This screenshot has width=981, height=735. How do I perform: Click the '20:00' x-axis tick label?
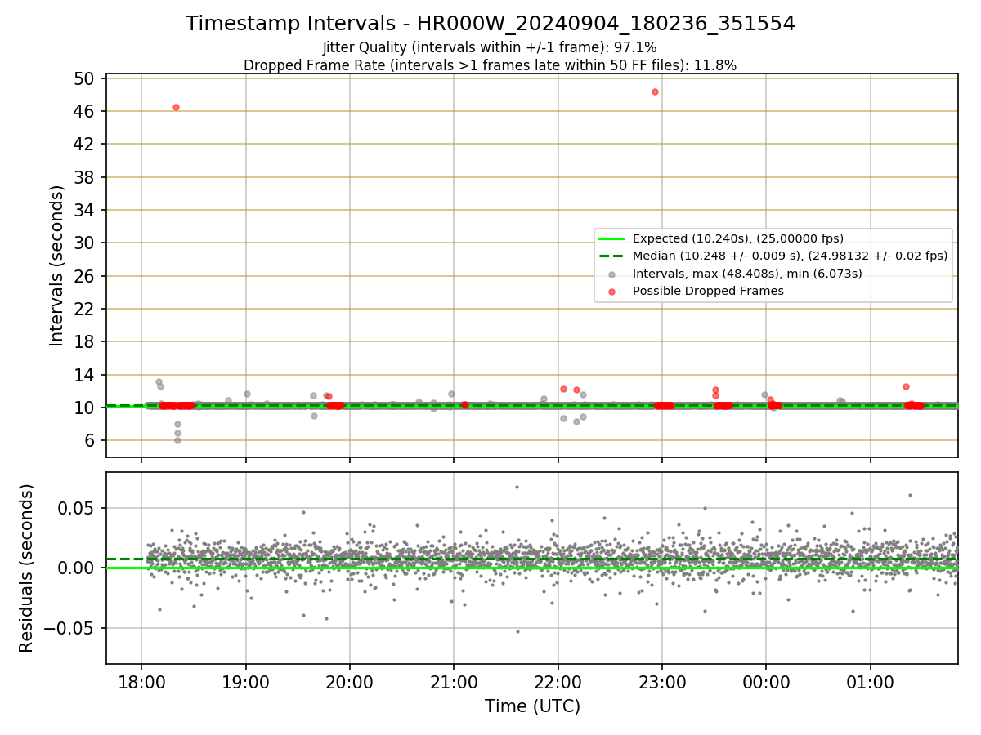[x=350, y=681]
